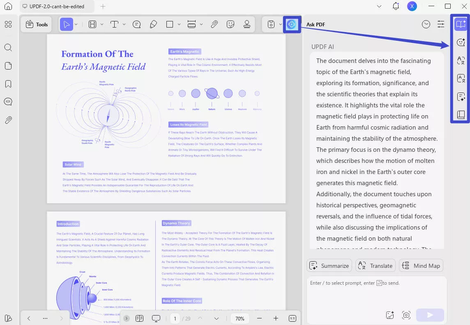Expand the cursor tool dropdown arrow
The height and width of the screenshot is (325, 470).
point(76,24)
